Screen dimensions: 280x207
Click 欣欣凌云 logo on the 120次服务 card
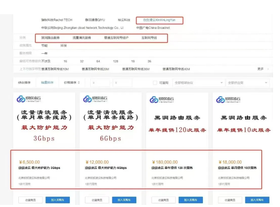(162, 100)
